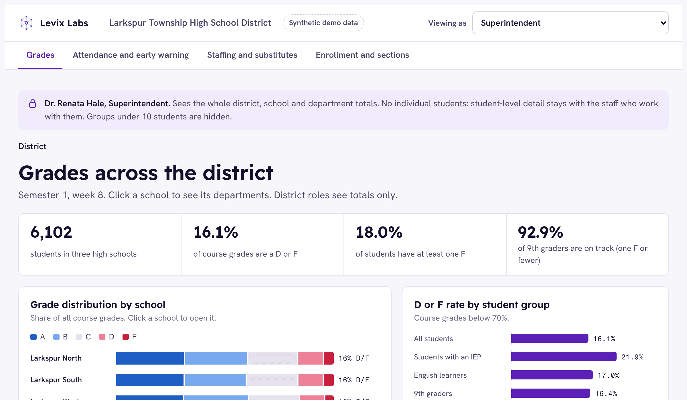This screenshot has height=400, width=687.
Task: Click the 16% D/F label beside Larkspur North
Action: pyautogui.click(x=354, y=358)
